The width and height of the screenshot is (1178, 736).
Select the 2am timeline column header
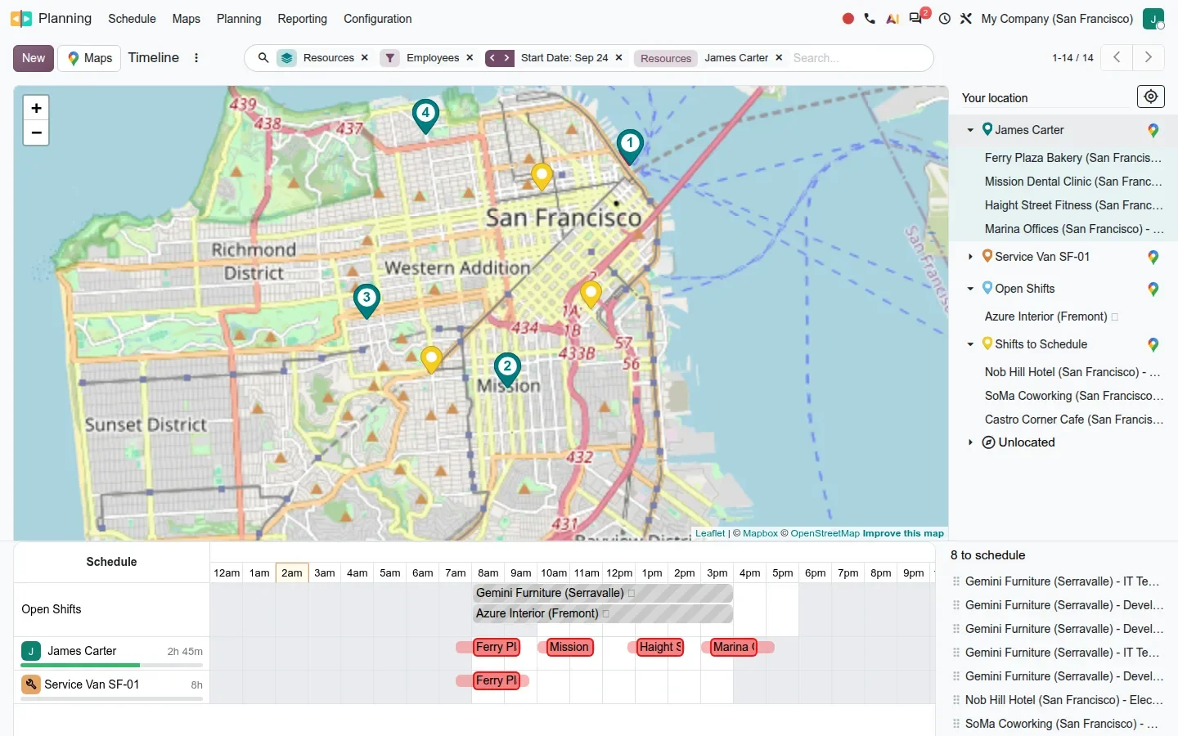292,572
